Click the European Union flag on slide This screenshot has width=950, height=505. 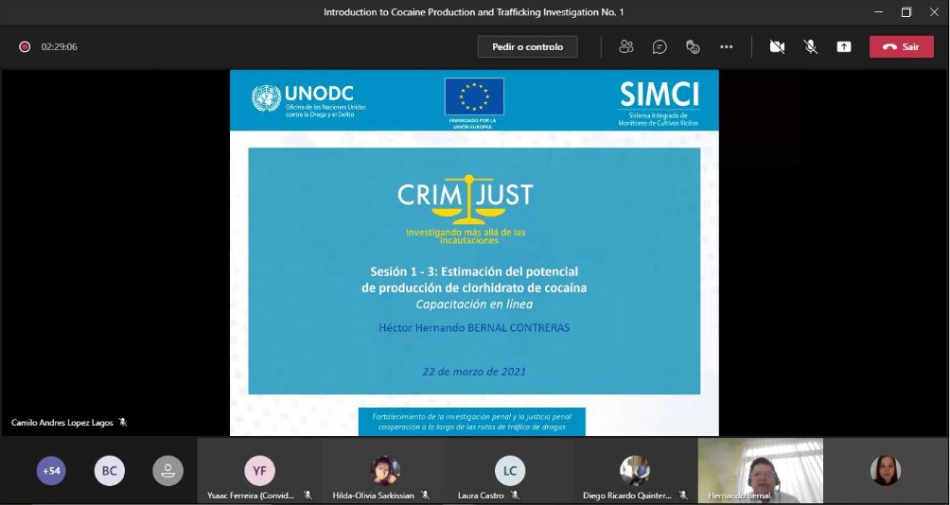474,96
